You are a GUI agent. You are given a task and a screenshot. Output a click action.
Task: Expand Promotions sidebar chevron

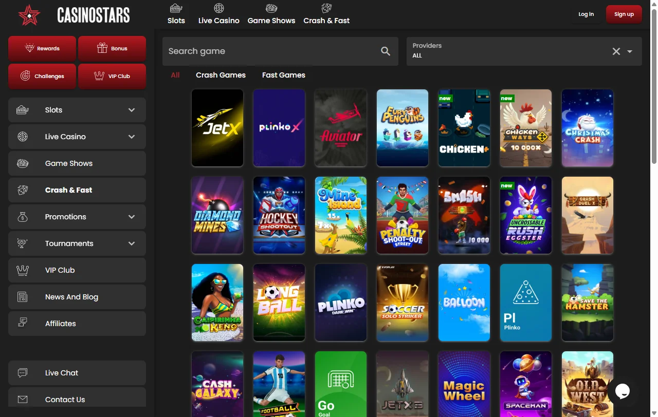click(x=132, y=217)
